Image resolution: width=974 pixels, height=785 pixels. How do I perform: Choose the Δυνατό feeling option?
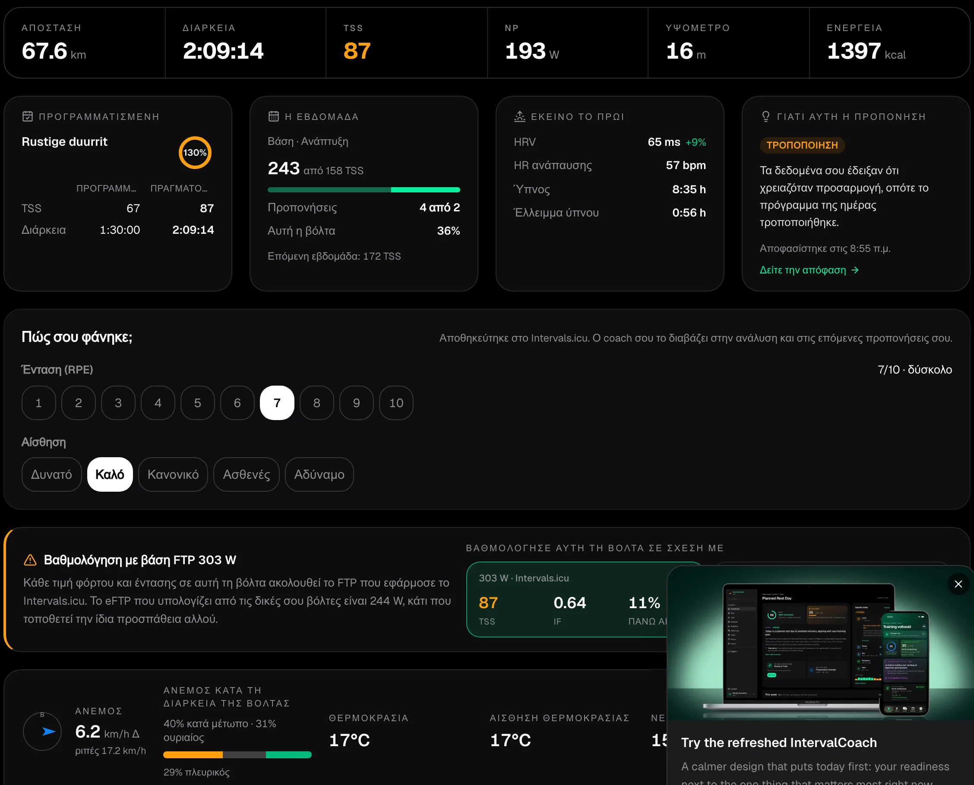pos(52,474)
